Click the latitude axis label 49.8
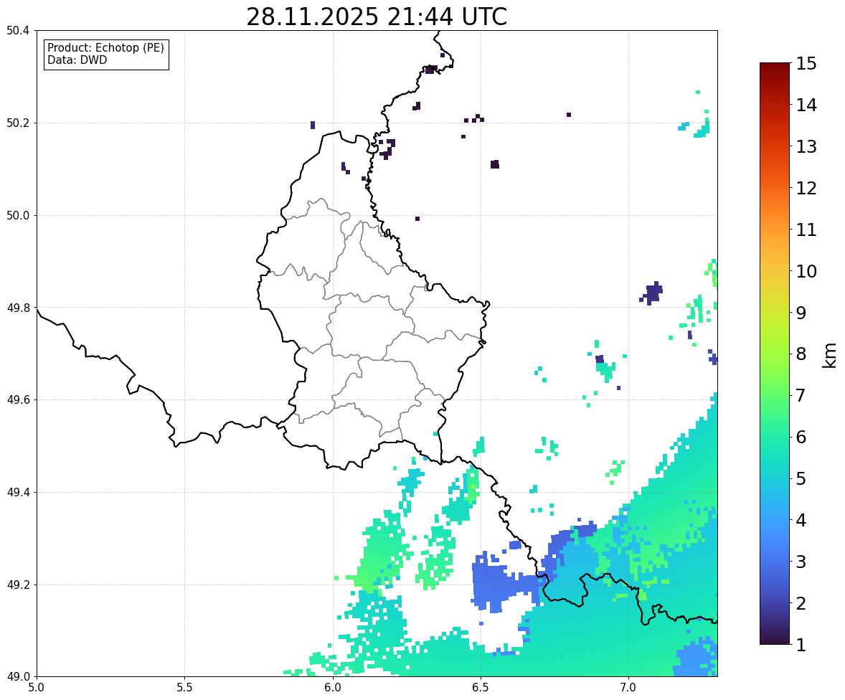 18,308
